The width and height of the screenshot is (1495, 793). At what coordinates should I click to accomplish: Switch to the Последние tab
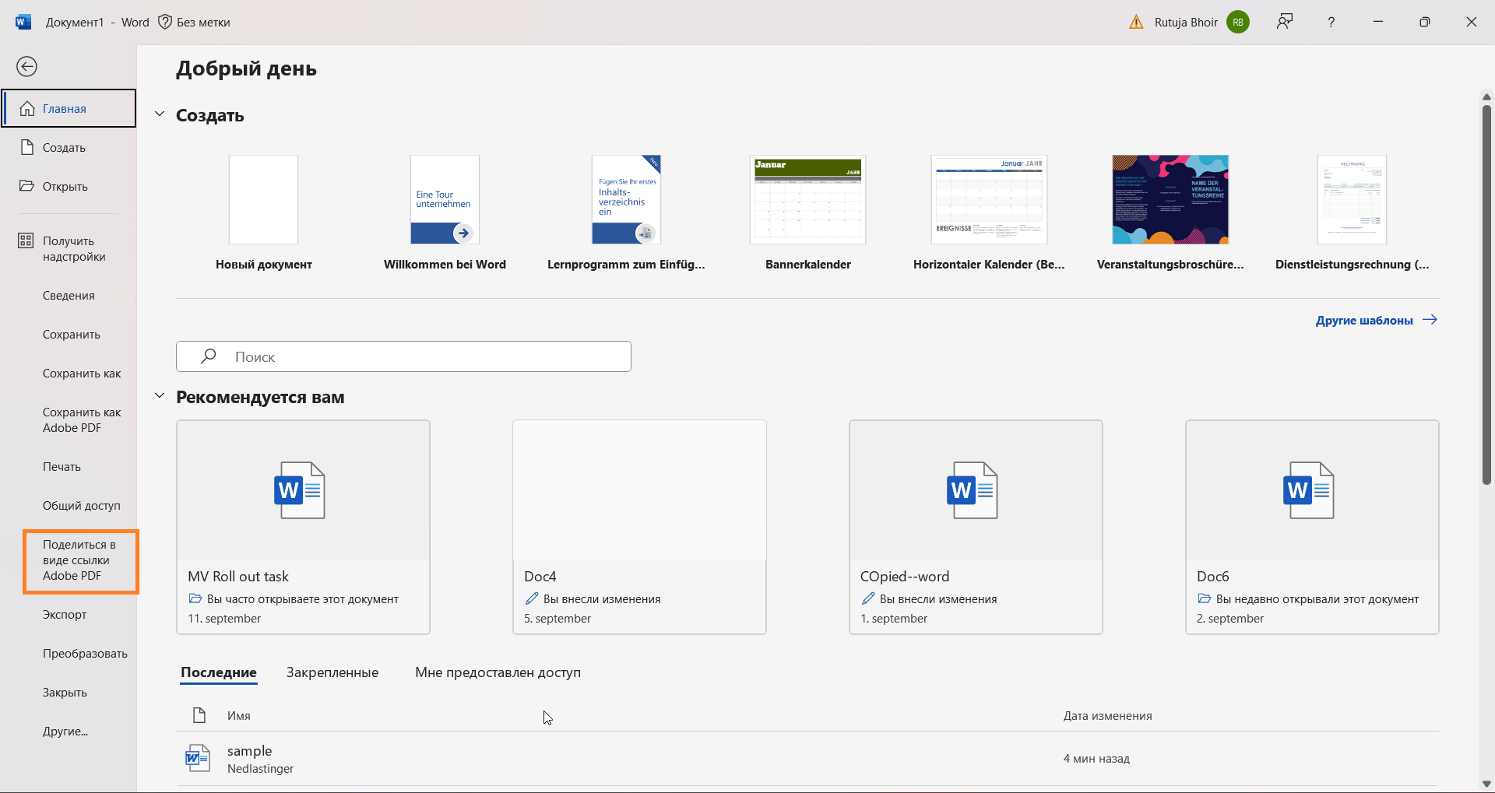point(219,672)
